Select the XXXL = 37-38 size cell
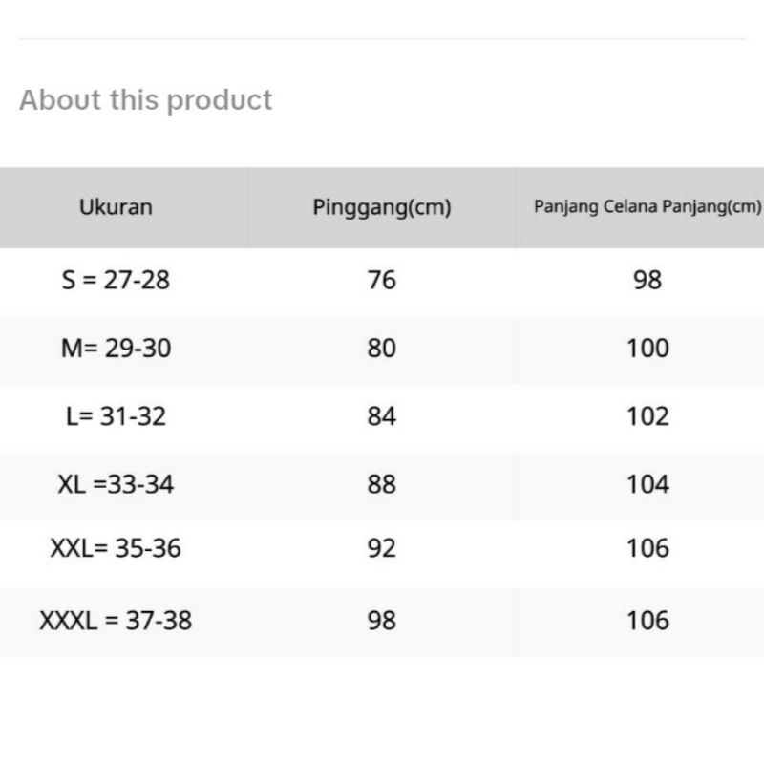 pos(116,621)
